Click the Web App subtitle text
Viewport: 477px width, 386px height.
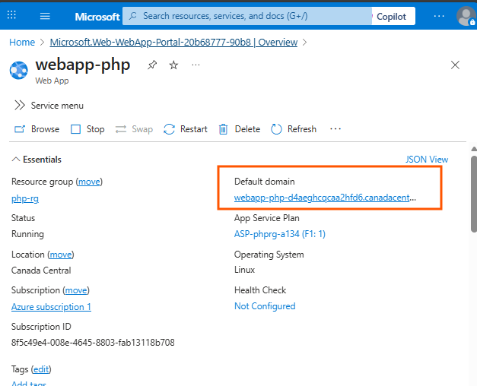[x=52, y=81]
